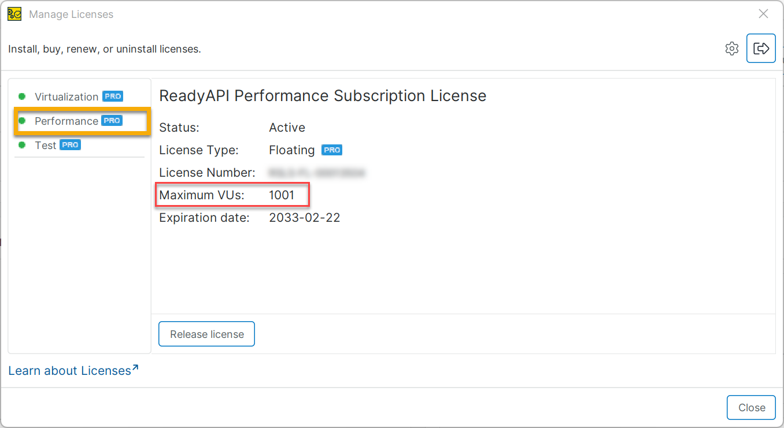This screenshot has width=784, height=428.
Task: Click the Active status value
Action: pyautogui.click(x=287, y=128)
